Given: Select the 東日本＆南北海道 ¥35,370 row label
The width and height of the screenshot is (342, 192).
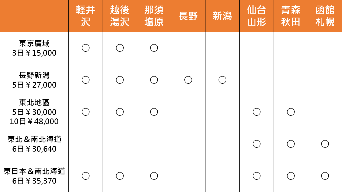Looking at the screenshot, I should click(x=34, y=176).
